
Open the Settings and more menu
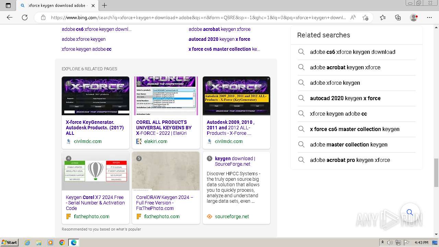(x=429, y=17)
